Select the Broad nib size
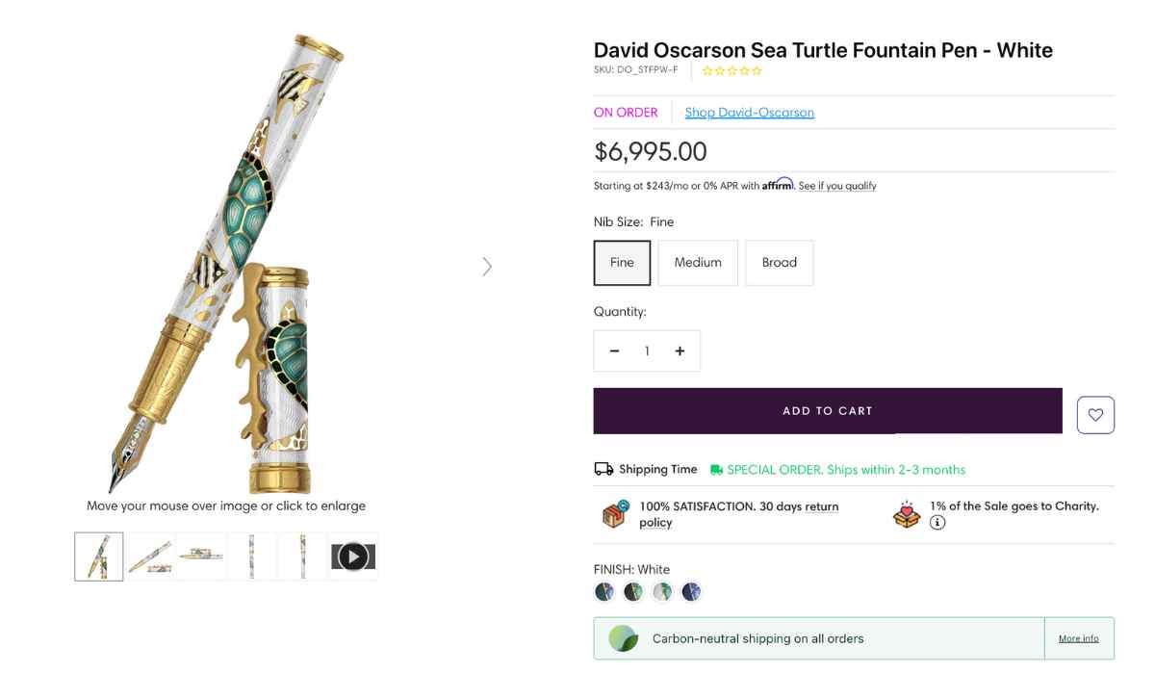This screenshot has width=1155, height=674. click(x=779, y=262)
